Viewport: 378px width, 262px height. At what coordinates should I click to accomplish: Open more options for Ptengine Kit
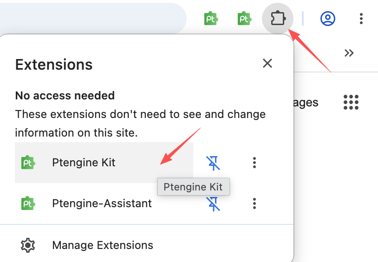254,163
